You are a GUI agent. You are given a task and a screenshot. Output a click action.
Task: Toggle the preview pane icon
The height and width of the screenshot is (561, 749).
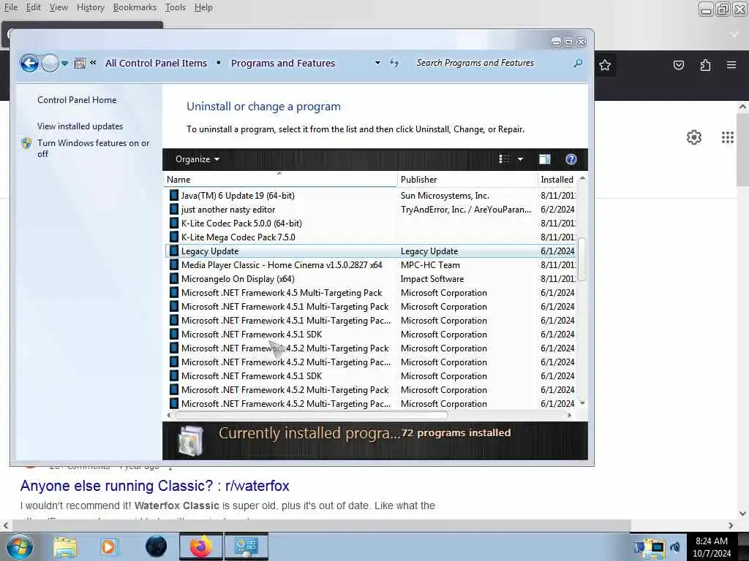[x=544, y=159]
